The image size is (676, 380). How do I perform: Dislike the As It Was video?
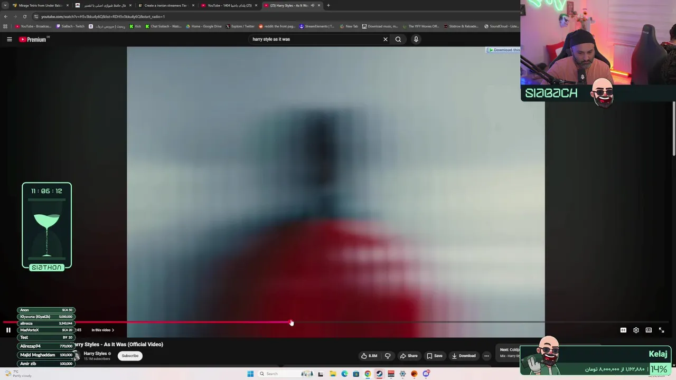point(388,356)
